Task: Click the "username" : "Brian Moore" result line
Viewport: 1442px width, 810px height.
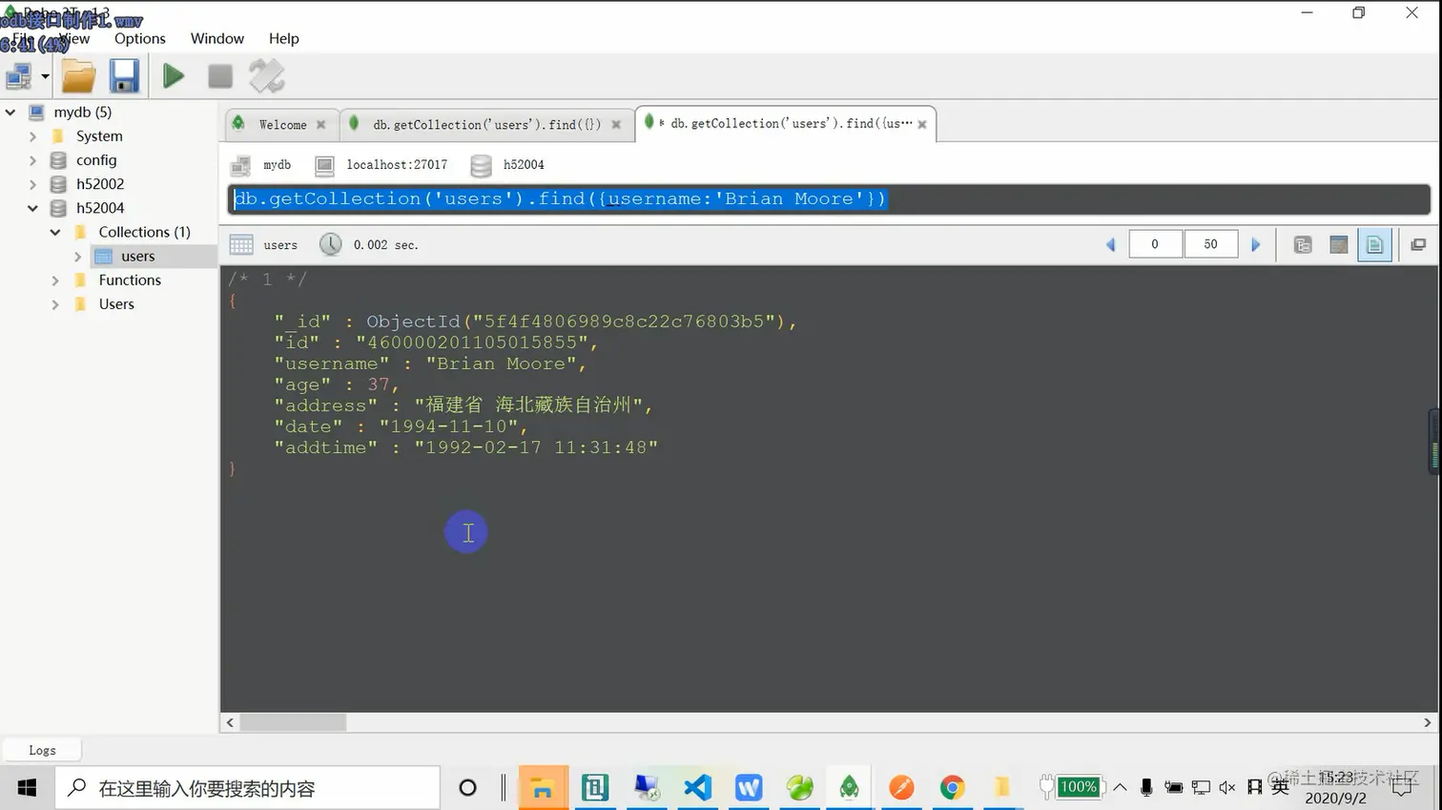Action: click(430, 363)
